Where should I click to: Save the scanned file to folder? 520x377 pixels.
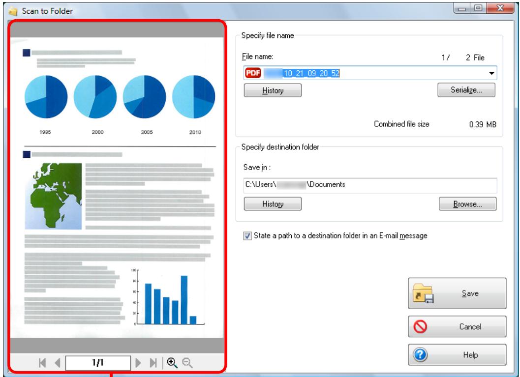pos(457,293)
